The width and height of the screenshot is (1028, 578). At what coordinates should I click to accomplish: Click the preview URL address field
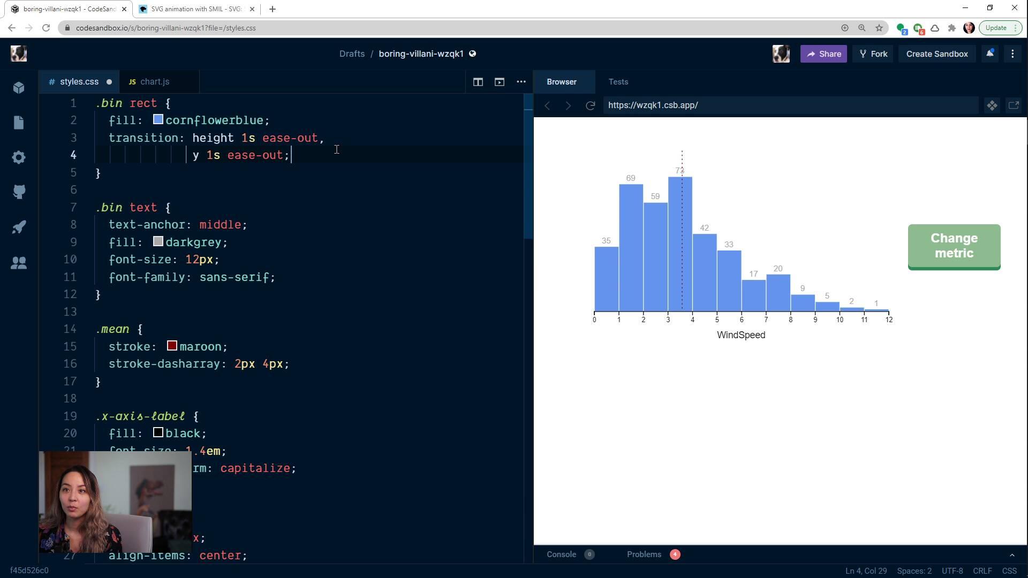tap(790, 105)
